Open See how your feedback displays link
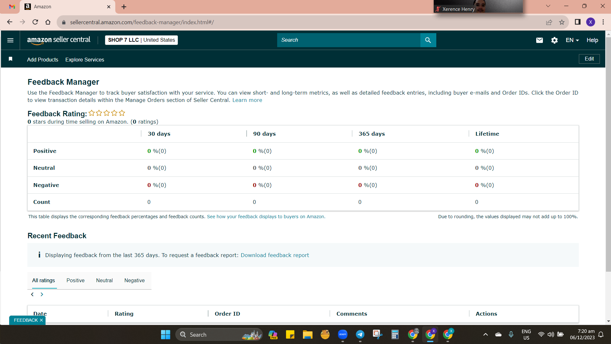 click(x=266, y=217)
